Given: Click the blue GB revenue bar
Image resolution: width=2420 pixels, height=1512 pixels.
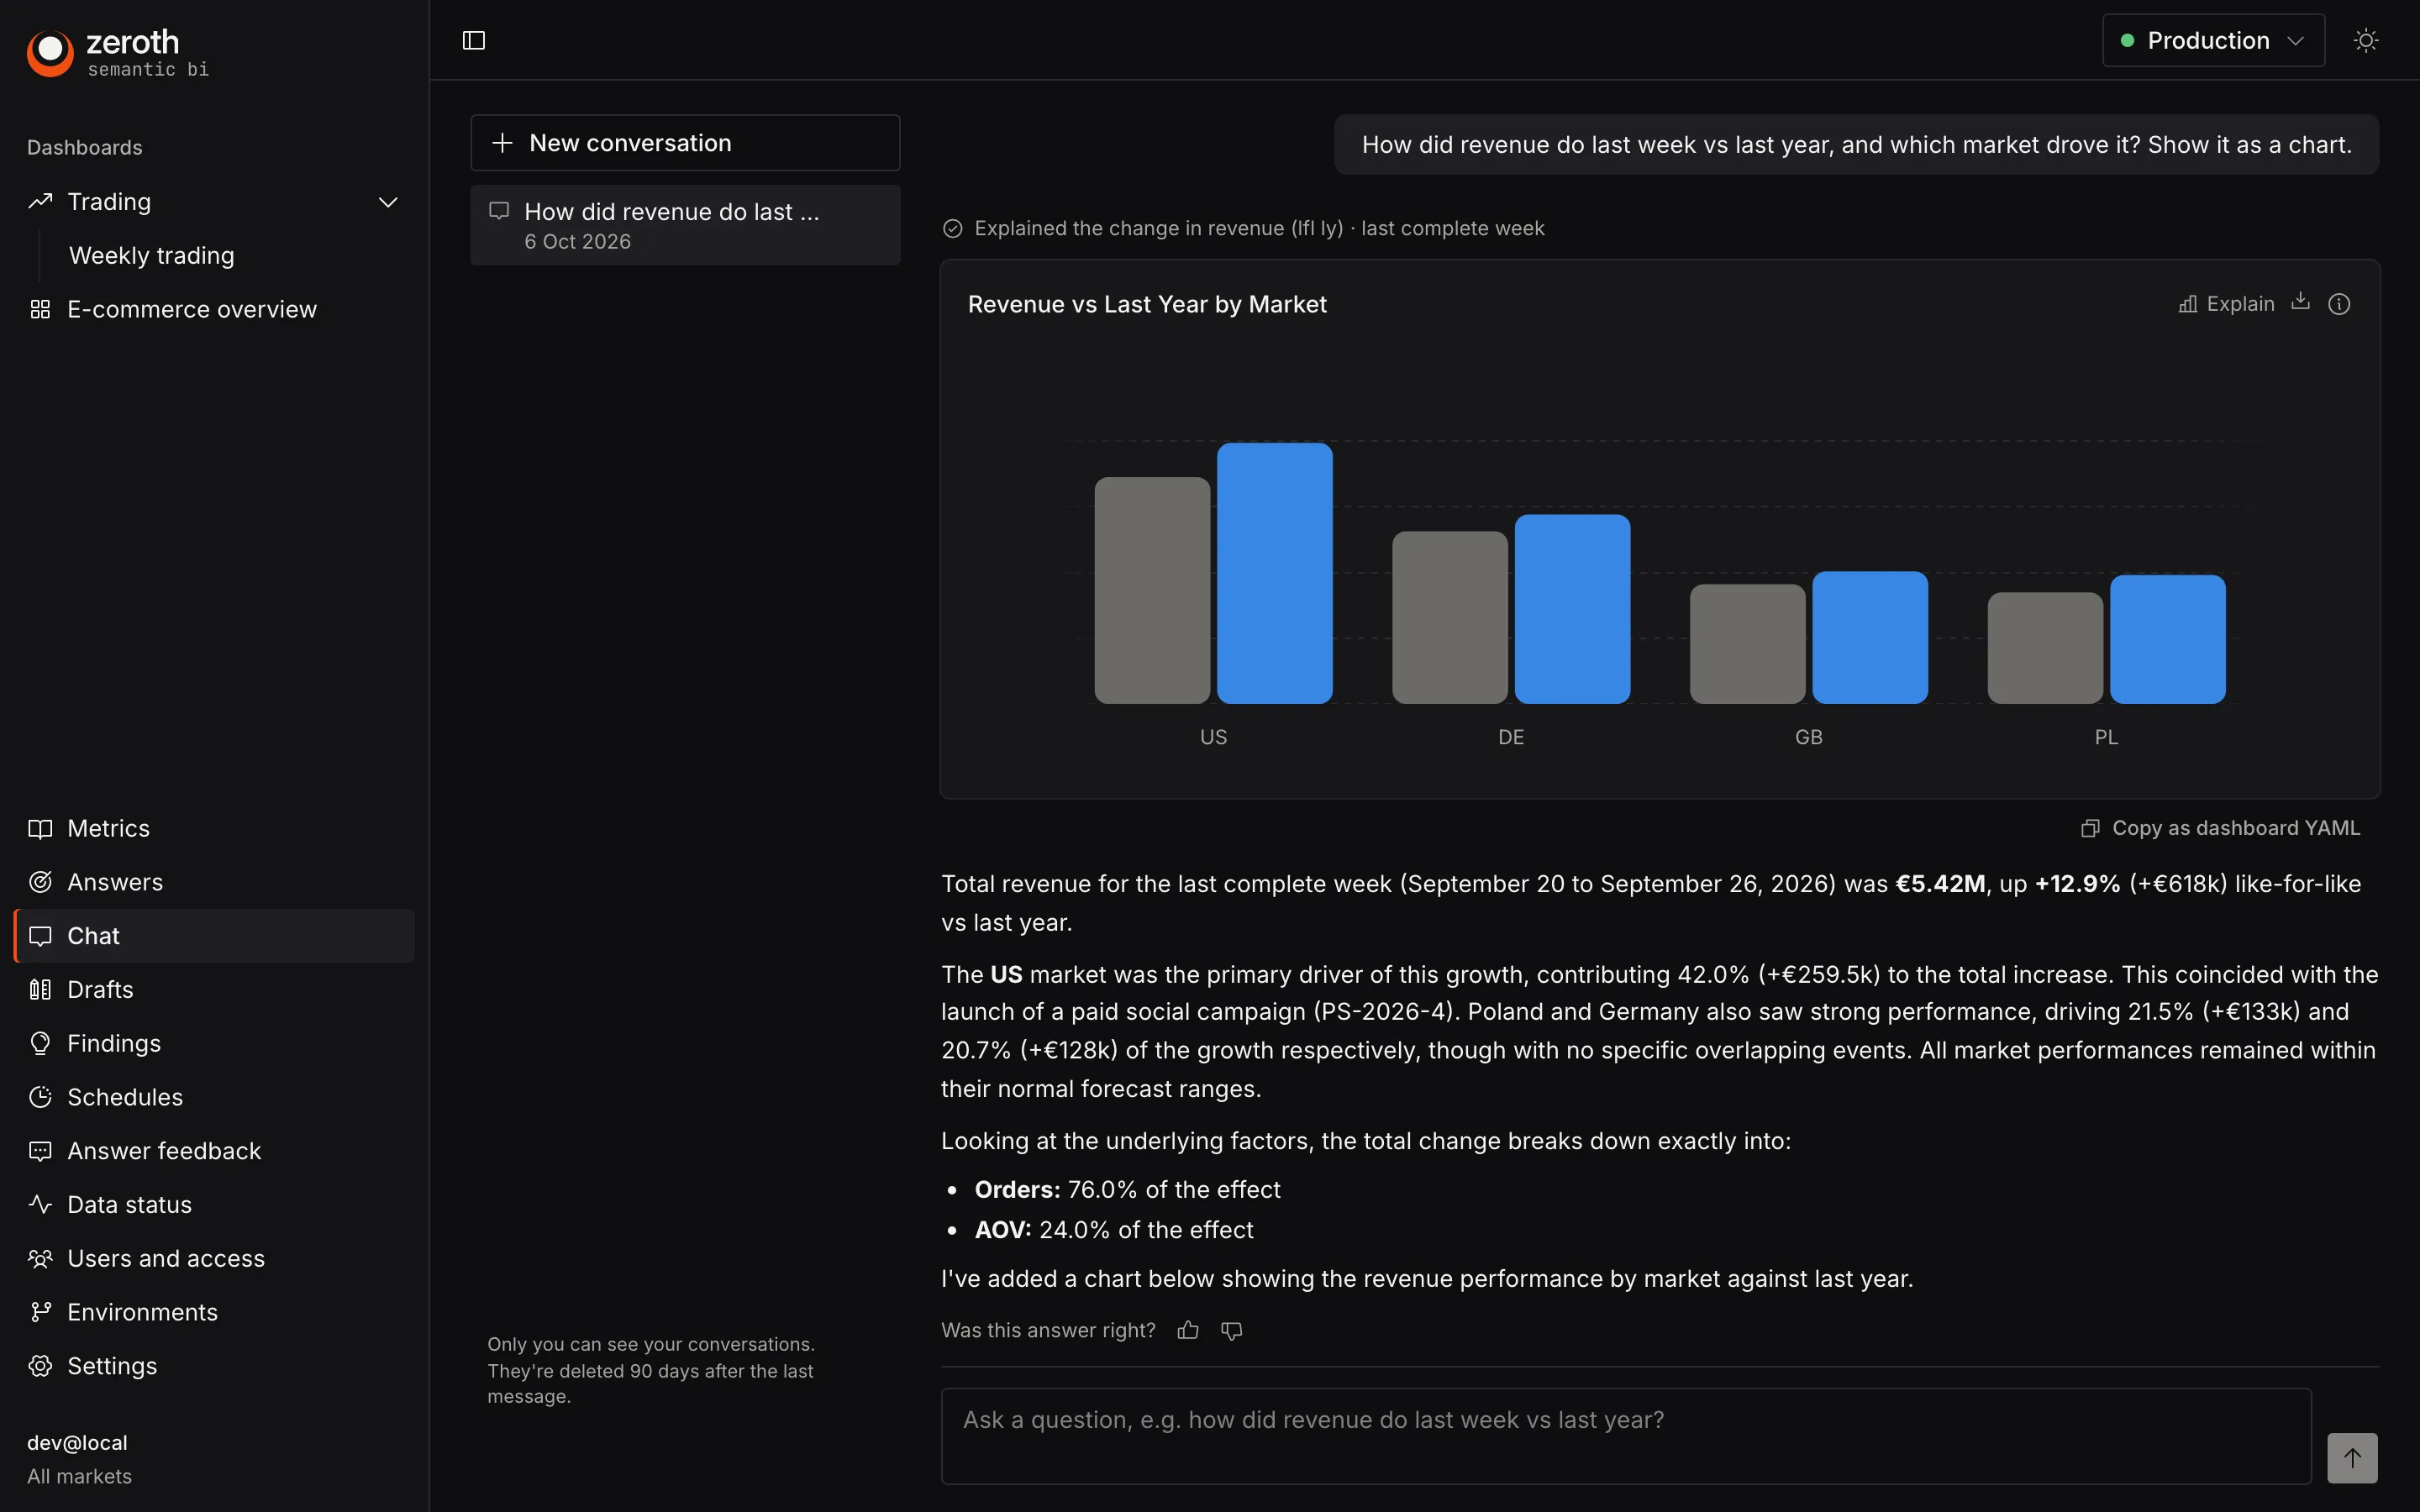Looking at the screenshot, I should [x=1870, y=637].
